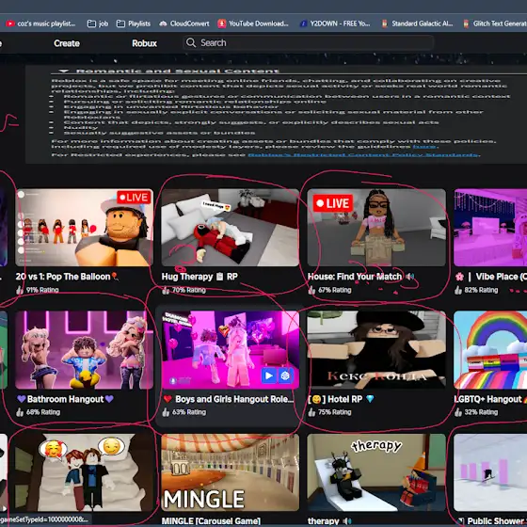
Task: Open the Hotel RP thumbnail
Action: point(376,350)
